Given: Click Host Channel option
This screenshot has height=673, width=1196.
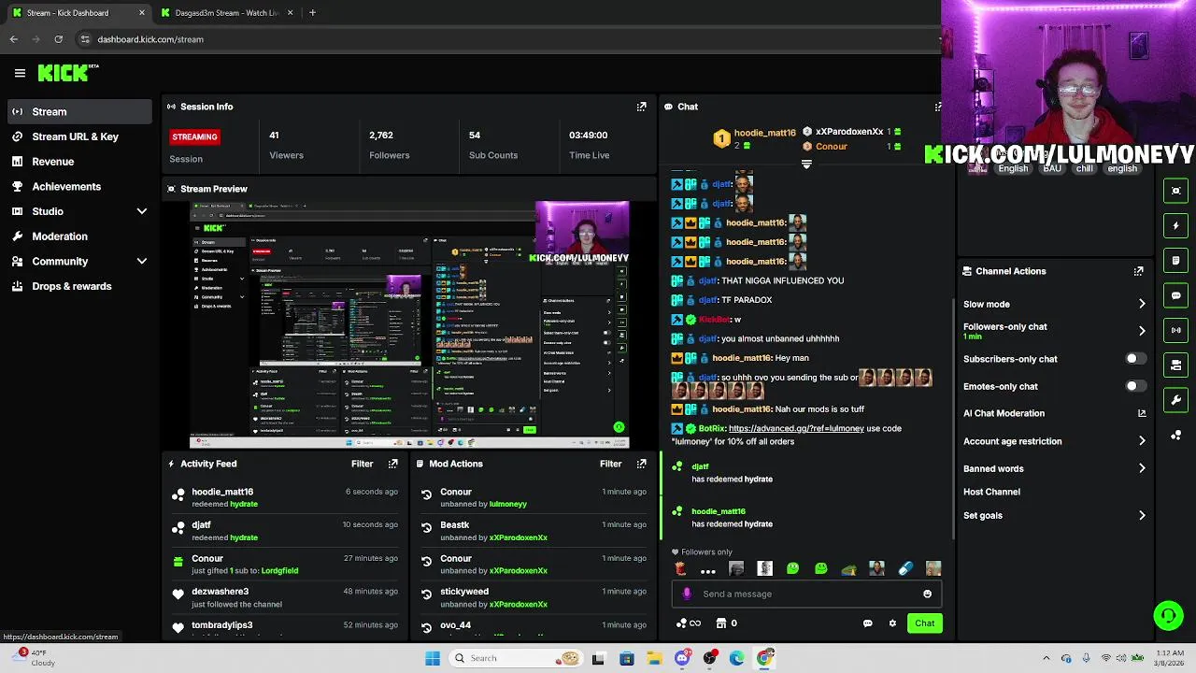Looking at the screenshot, I should [x=991, y=492].
